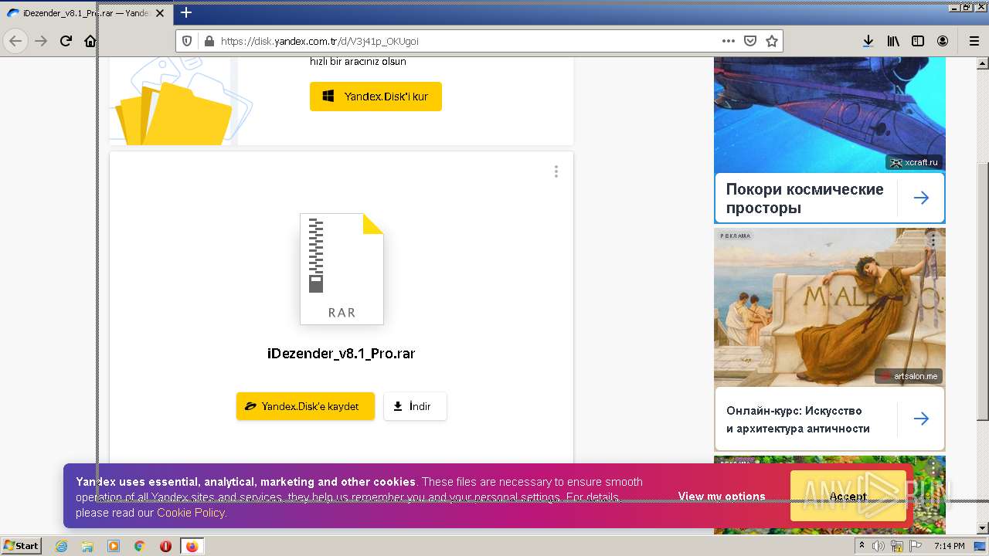Viewport: 989px width, 556px height.
Task: Open the file card three-dot options menu
Action: [556, 171]
